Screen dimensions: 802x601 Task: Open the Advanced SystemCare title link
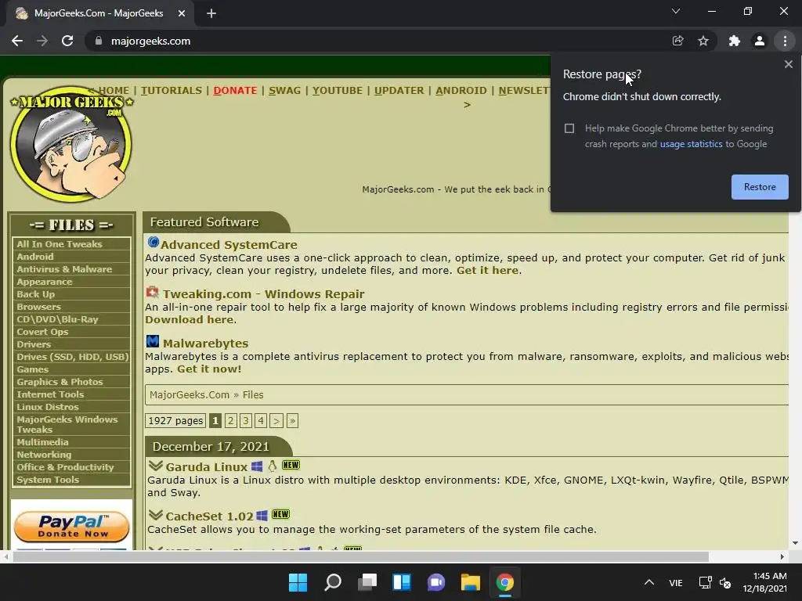[229, 245]
